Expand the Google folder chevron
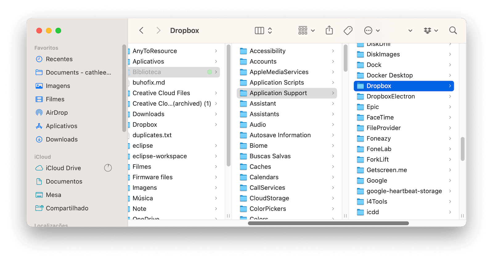Viewport: 493px width, 262px height. [450, 181]
